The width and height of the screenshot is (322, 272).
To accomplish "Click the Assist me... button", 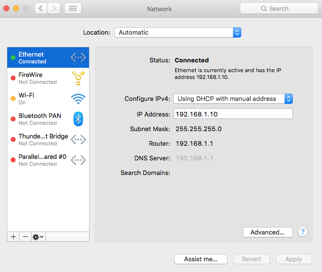I will pos(201,259).
